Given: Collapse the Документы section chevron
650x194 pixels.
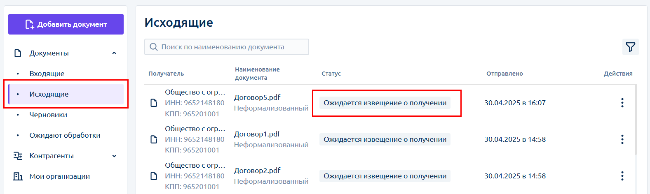Looking at the screenshot, I should tap(114, 53).
